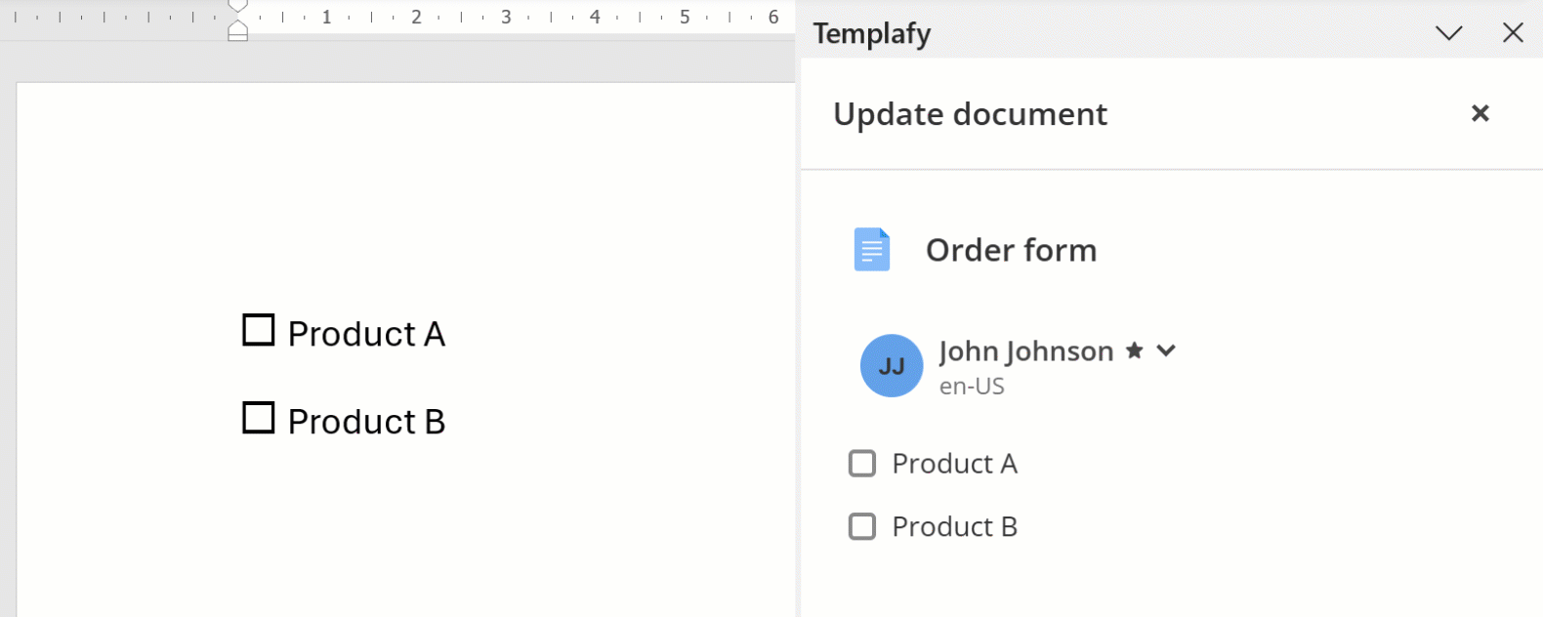Click the Order form title text
1543x617 pixels.
click(x=1012, y=250)
